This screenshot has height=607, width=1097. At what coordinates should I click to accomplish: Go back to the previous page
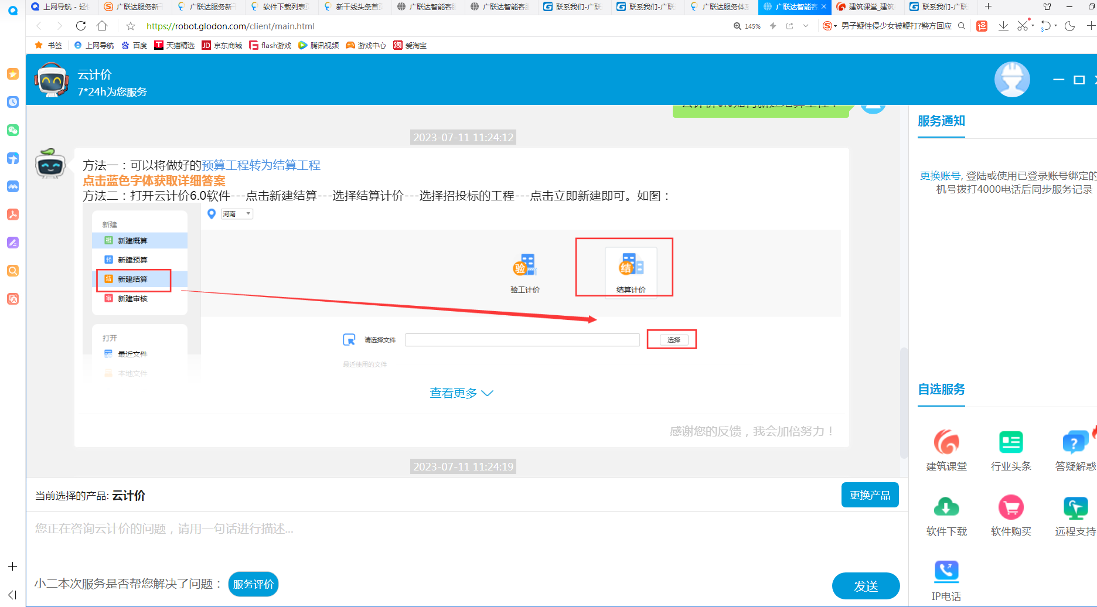click(x=39, y=26)
